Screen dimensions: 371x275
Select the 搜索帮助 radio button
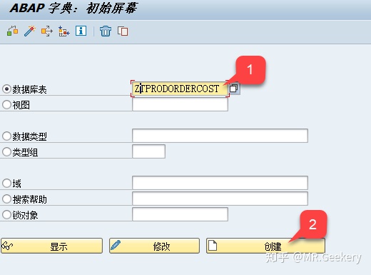click(x=6, y=199)
